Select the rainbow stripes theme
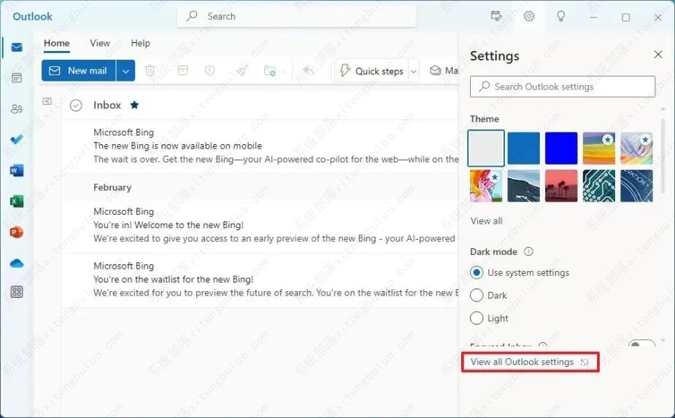This screenshot has height=418, width=675. pos(599,149)
